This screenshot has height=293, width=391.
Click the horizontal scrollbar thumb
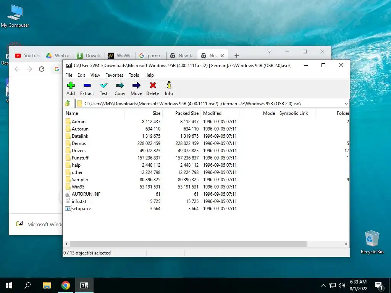[188, 244]
